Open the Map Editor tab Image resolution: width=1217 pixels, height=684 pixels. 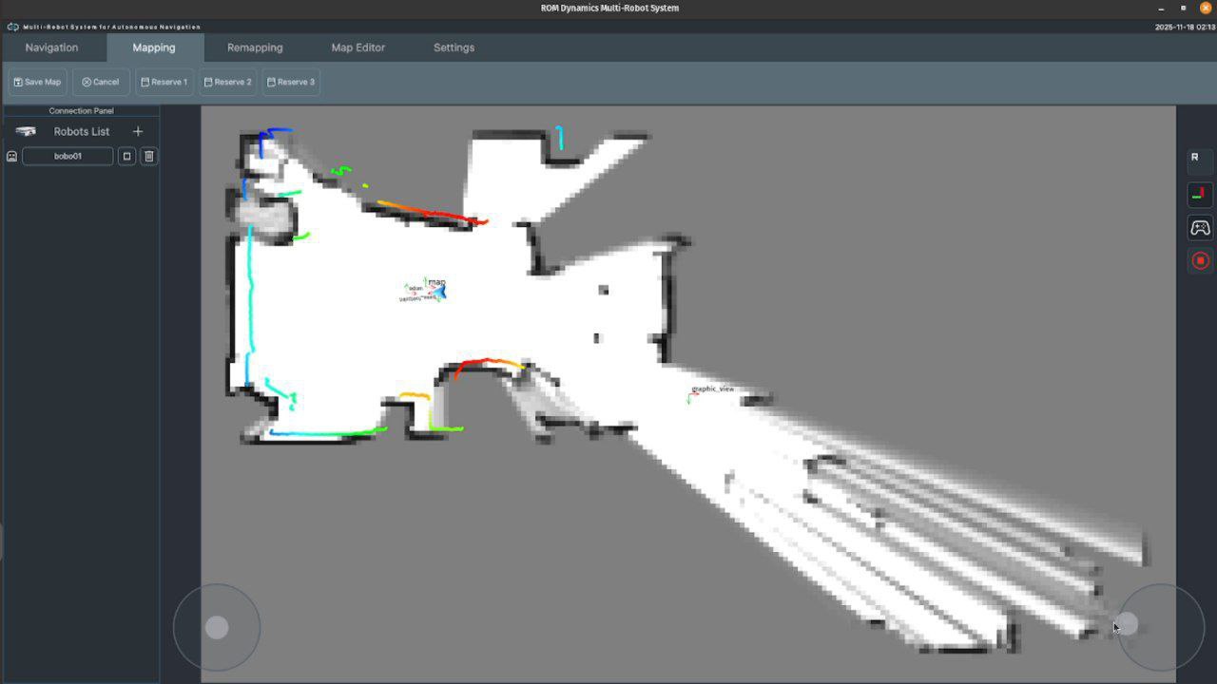point(357,47)
